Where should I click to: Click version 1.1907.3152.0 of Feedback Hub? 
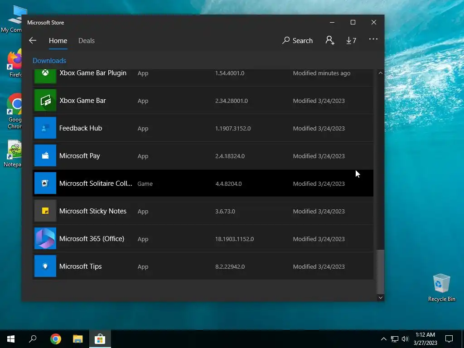233,128
